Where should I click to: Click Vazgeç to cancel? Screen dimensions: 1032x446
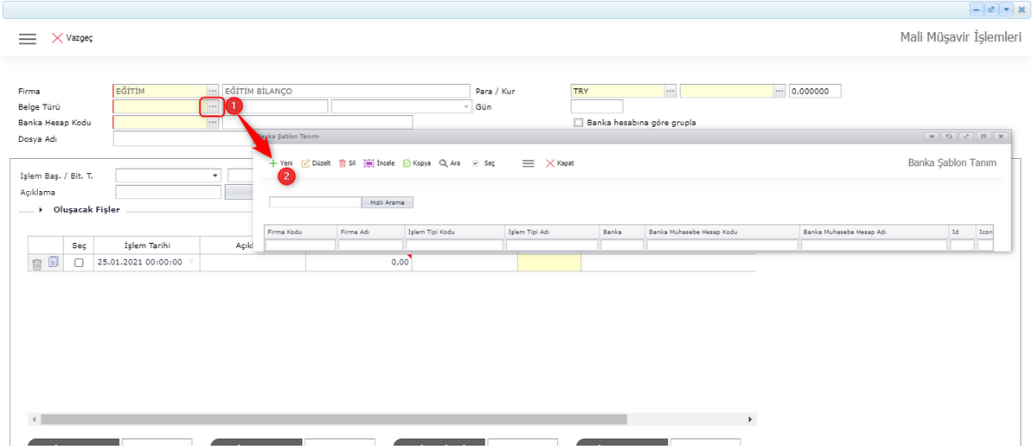pos(73,38)
